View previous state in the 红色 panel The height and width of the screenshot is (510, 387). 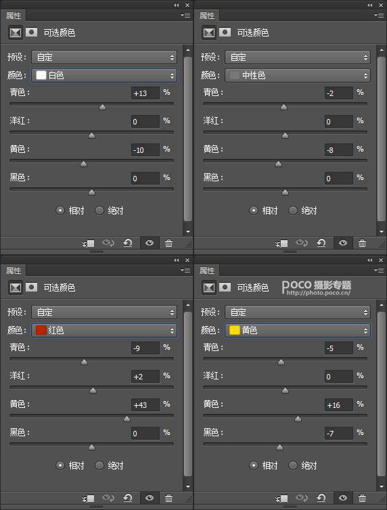[108, 498]
